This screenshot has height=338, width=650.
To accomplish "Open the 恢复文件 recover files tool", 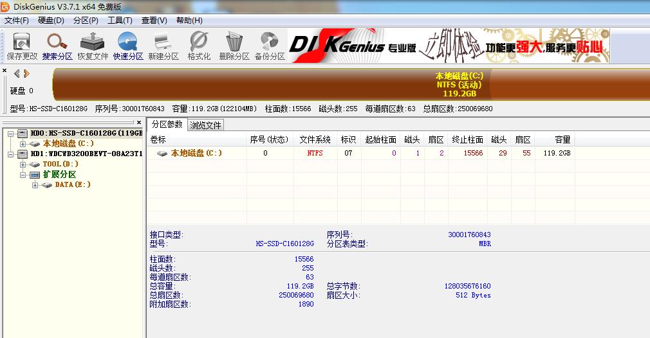I will click(x=93, y=46).
